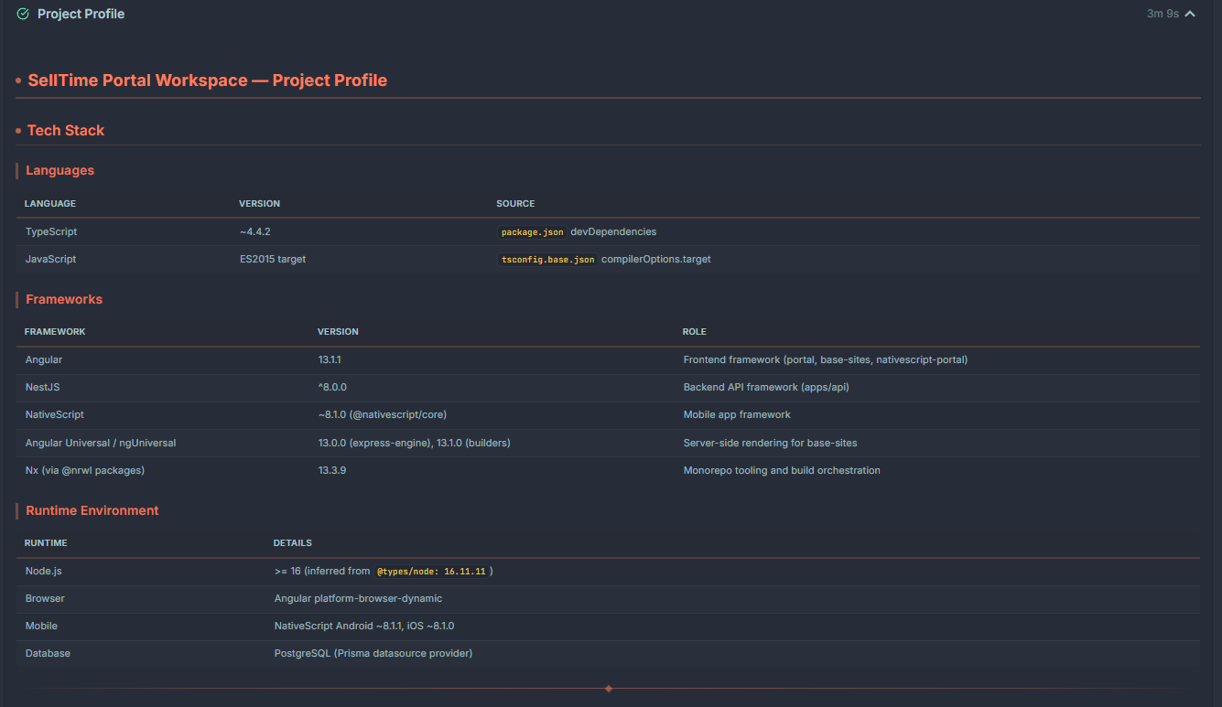Click the Runtime Environment subsection heading
This screenshot has height=707, width=1222.
tap(92, 510)
